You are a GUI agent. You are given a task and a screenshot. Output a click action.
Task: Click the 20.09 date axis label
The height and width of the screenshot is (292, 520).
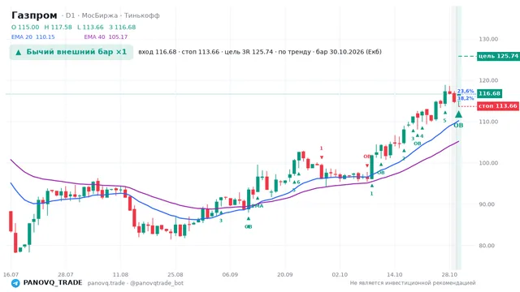pos(285,275)
